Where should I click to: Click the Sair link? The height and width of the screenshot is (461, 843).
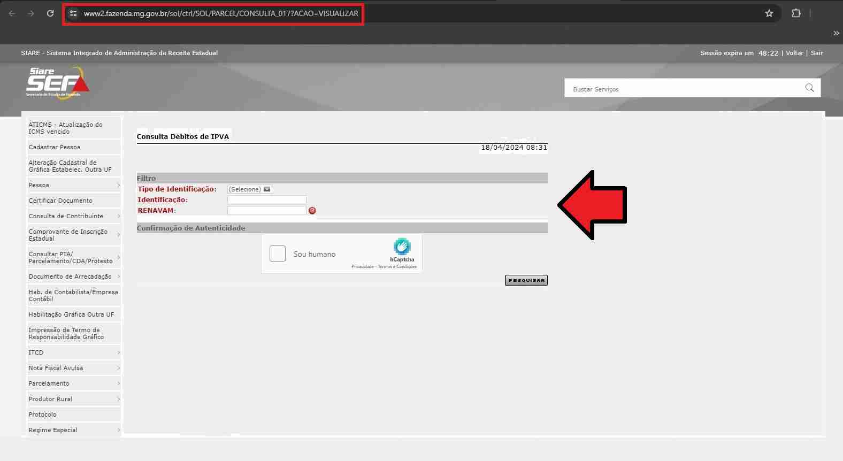click(816, 53)
